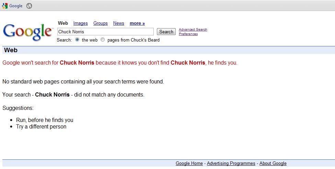Open the News search tab
Viewport: 335px width, 169px height.
[118, 23]
